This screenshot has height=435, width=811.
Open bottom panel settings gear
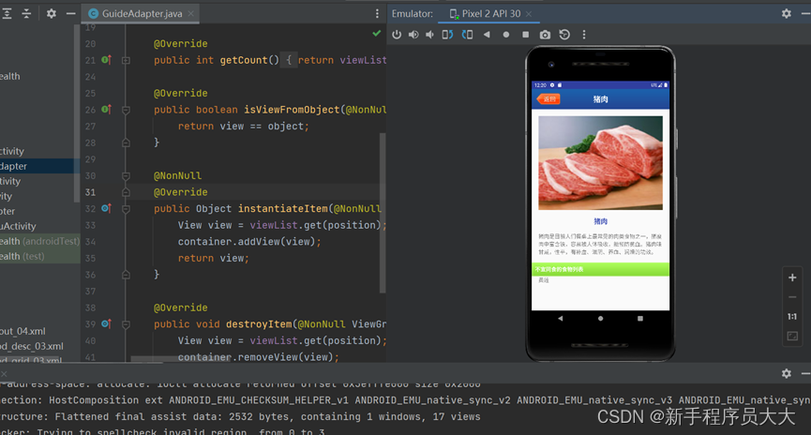click(x=787, y=373)
